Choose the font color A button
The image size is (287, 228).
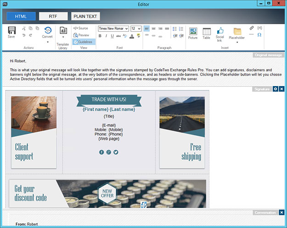pyautogui.click(x=132, y=36)
